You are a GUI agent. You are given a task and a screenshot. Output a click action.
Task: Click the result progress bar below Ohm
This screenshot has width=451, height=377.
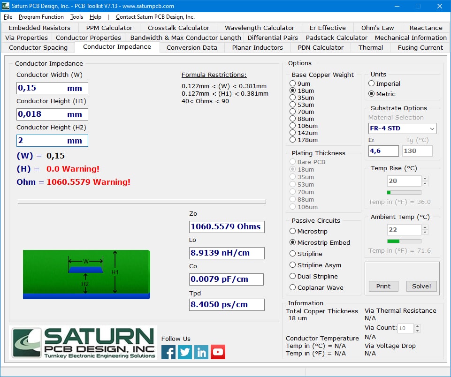142,201
